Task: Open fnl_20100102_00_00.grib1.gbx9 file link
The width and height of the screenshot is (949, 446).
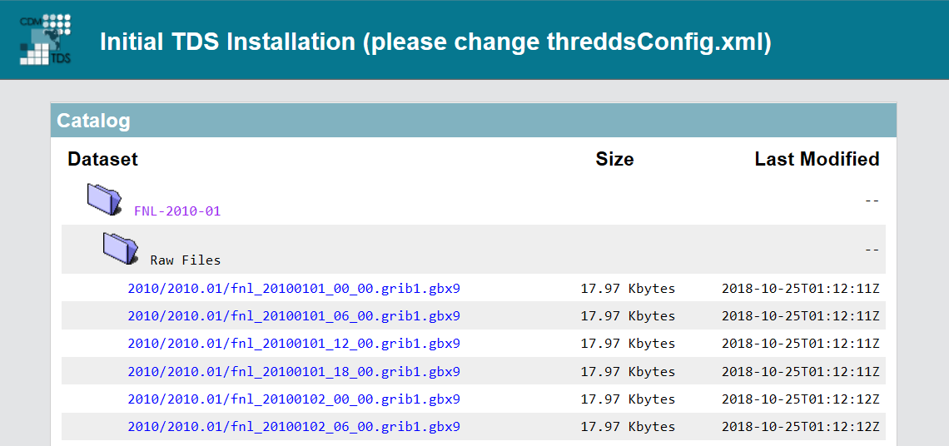Action: (x=294, y=399)
